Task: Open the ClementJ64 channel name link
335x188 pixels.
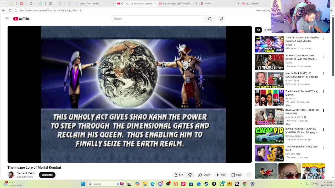Action: [24, 173]
